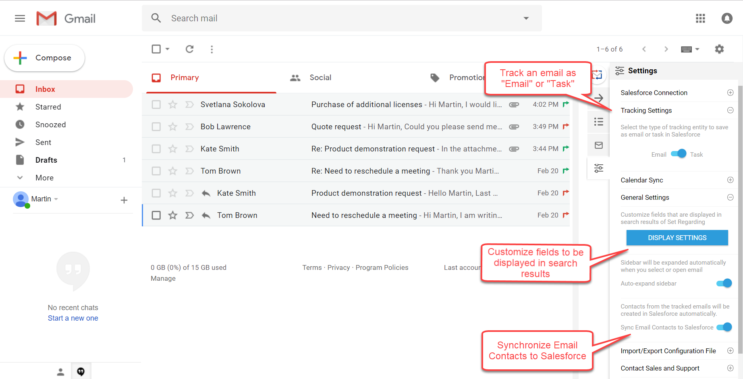Open search options dropdown arrow
This screenshot has height=379, width=743.
coord(526,18)
